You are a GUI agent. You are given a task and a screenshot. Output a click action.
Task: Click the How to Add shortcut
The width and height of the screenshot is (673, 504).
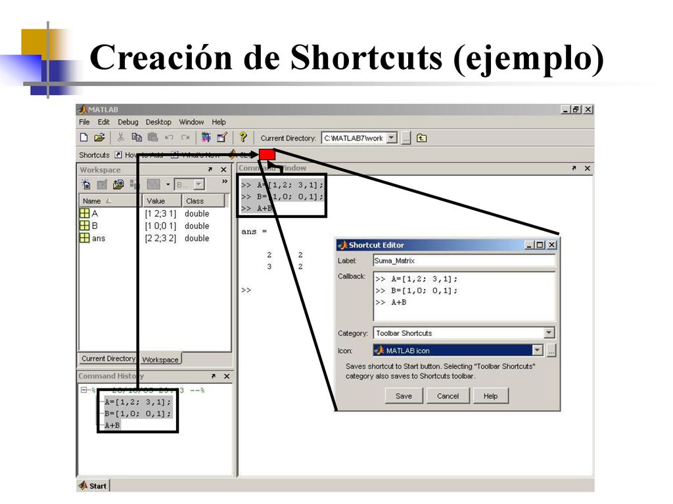coord(139,155)
